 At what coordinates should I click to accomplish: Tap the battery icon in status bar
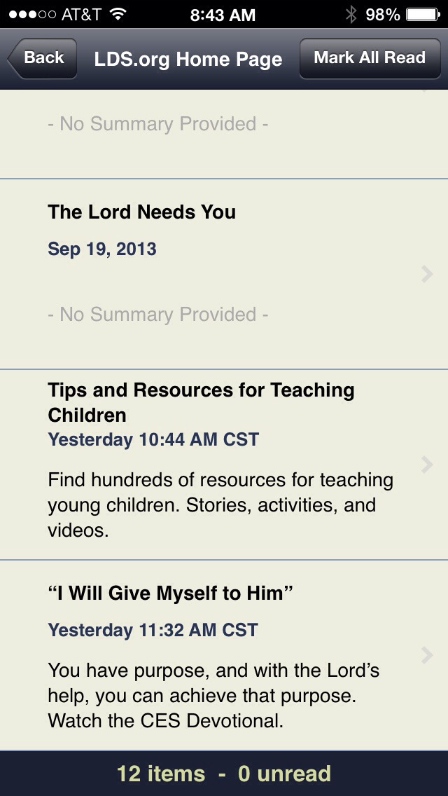(423, 14)
